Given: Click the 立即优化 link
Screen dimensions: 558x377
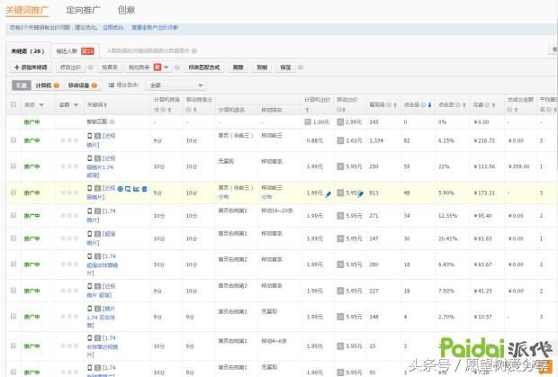Looking at the screenshot, I should tap(113, 28).
